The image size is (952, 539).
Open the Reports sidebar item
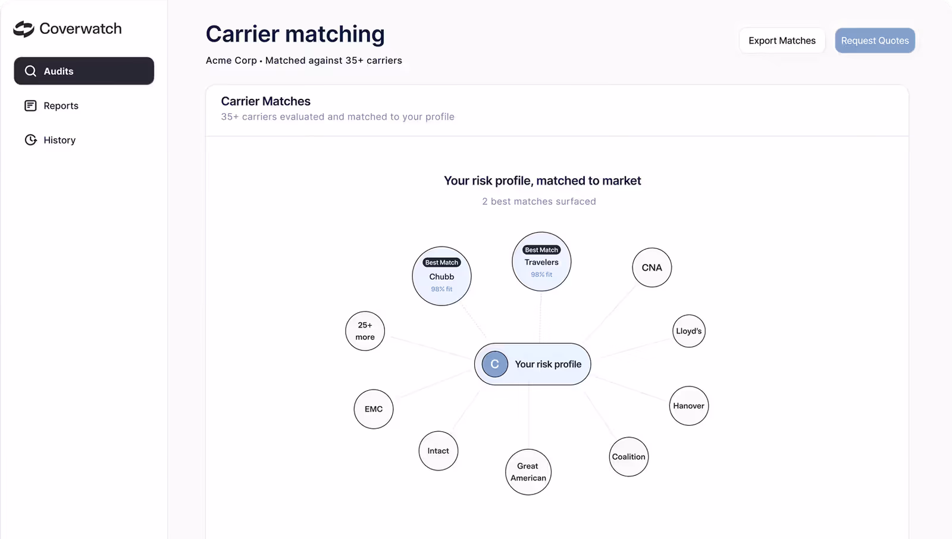pos(84,105)
